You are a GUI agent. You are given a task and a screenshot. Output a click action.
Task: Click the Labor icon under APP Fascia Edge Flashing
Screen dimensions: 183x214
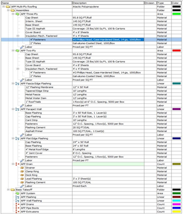click(x=22, y=105)
